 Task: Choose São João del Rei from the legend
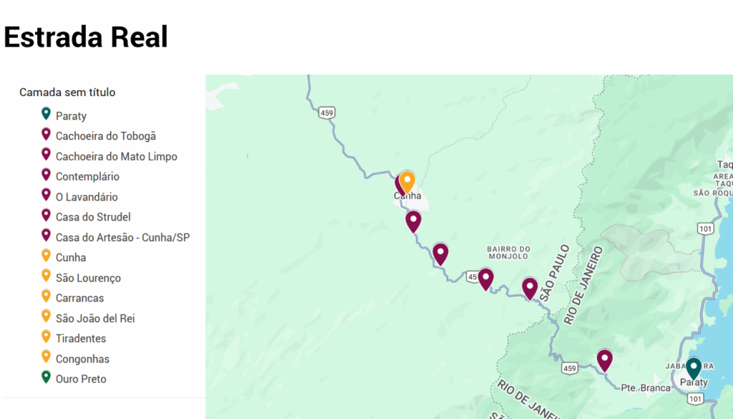95,318
